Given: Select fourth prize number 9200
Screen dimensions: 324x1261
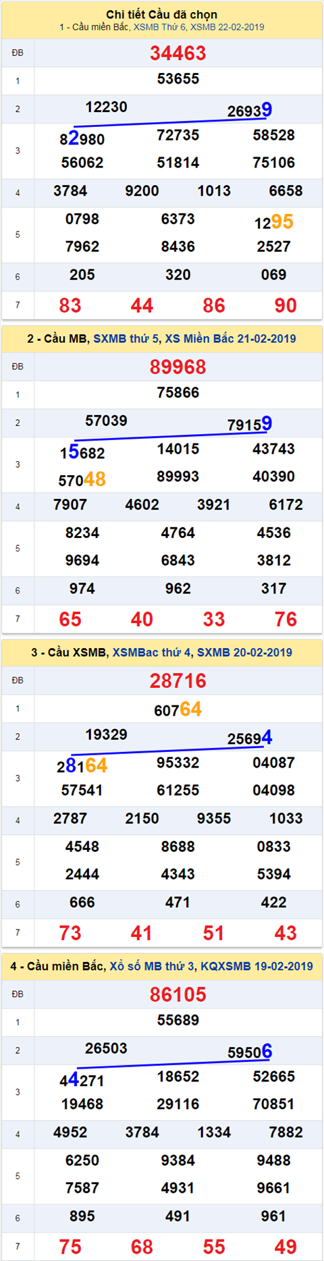Looking at the screenshot, I should click(142, 191).
